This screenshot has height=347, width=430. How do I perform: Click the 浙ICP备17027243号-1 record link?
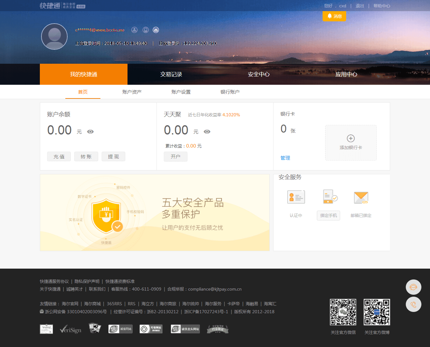206,312
